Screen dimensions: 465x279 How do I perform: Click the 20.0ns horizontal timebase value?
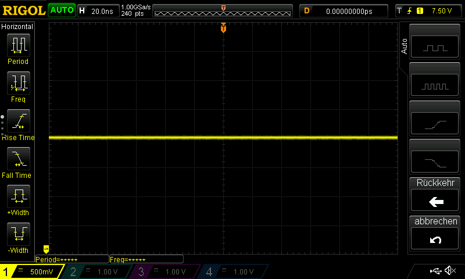pyautogui.click(x=102, y=11)
